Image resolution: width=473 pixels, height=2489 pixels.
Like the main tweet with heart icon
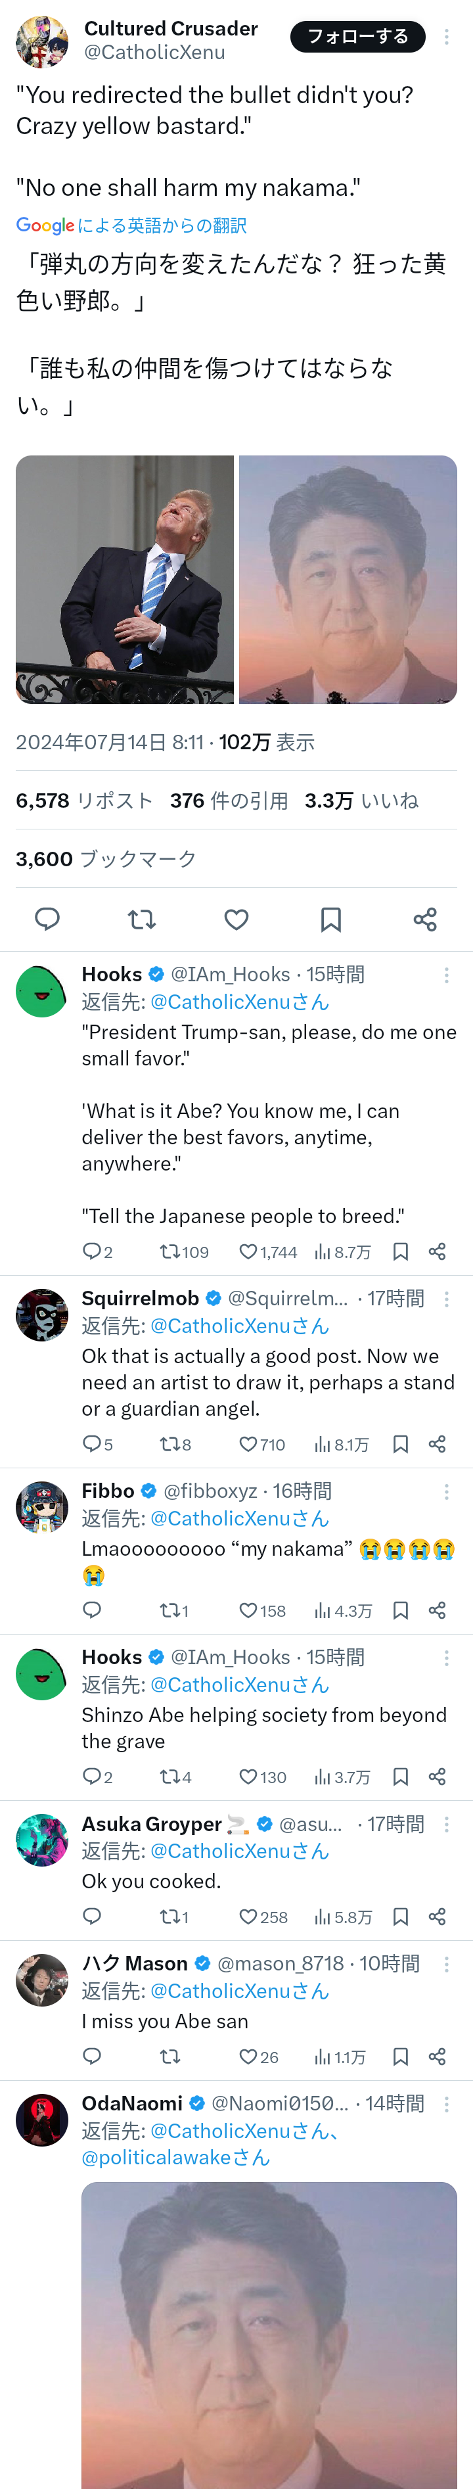pos(236,919)
